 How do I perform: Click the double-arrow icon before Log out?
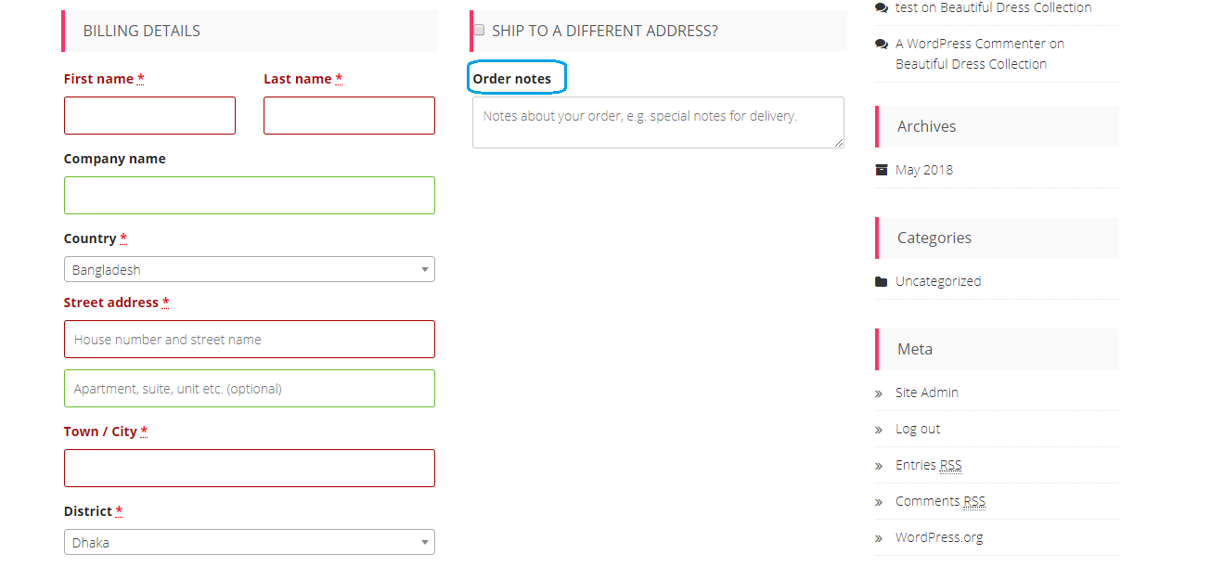coord(879,429)
